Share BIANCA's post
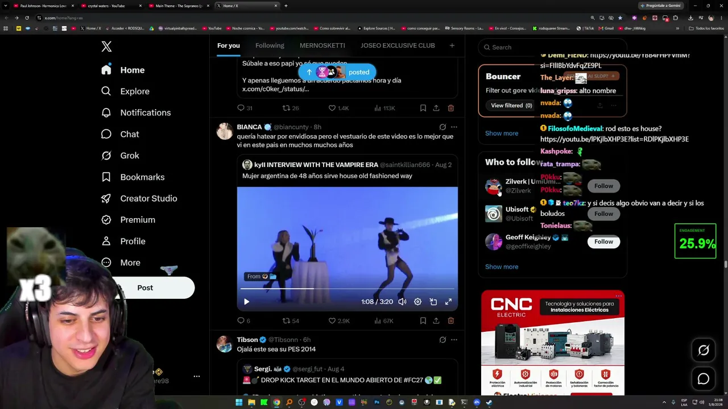Screen dimensions: 728x409 [x=436, y=321]
